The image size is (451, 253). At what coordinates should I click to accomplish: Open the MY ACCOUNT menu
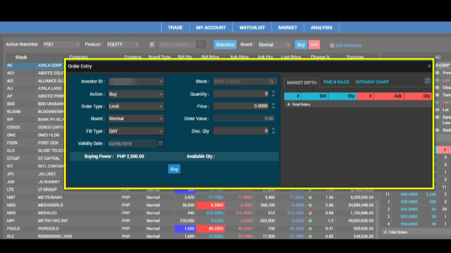[x=211, y=28]
